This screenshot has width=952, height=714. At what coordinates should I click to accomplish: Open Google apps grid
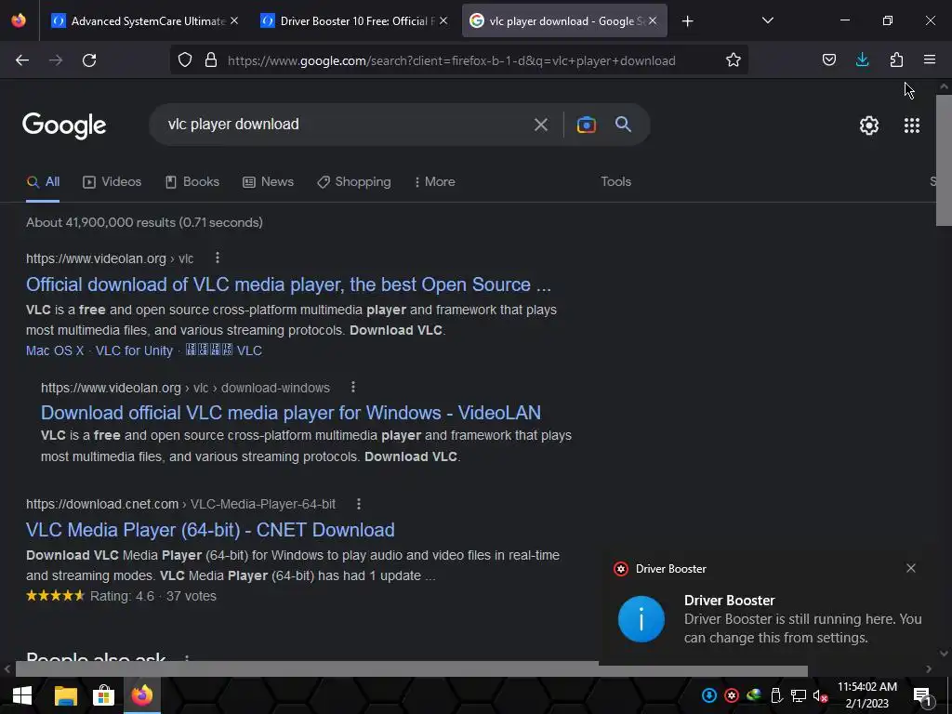click(911, 126)
